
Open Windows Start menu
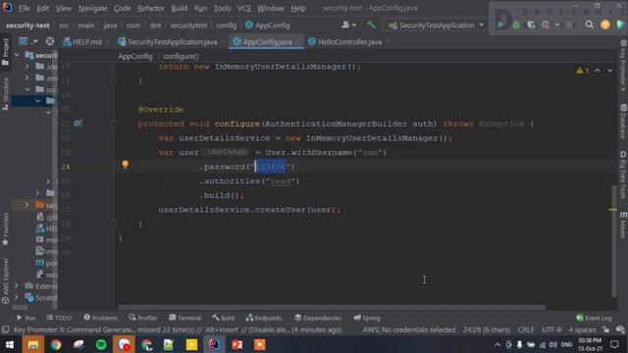pos(10,344)
